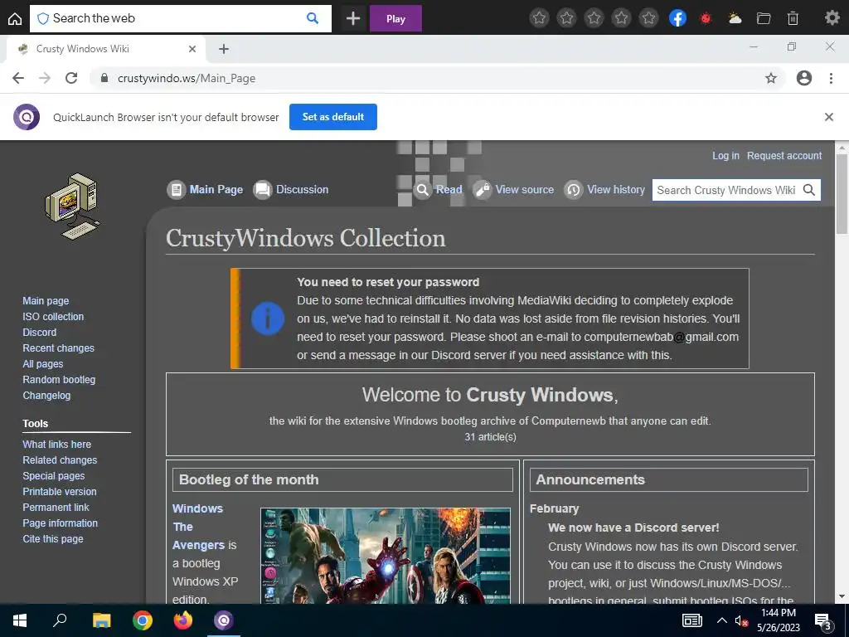
Task: Click Related changes tool link
Action: [60, 460]
